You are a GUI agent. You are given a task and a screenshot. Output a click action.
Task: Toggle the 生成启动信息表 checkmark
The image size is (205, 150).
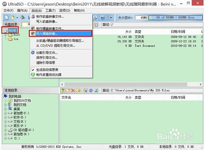(33, 70)
